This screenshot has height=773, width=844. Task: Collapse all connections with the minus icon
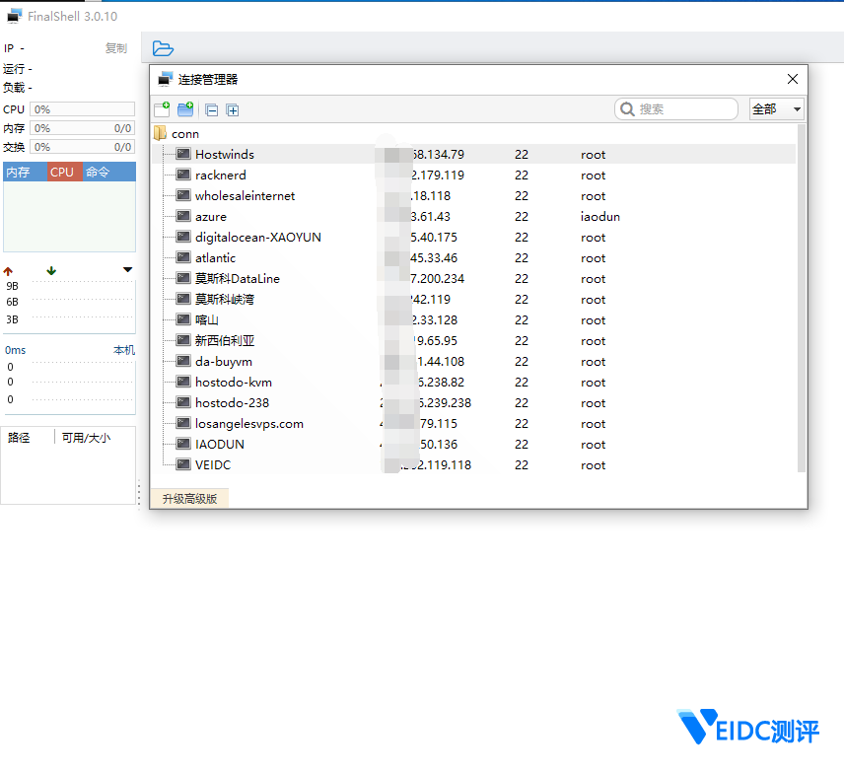(211, 109)
